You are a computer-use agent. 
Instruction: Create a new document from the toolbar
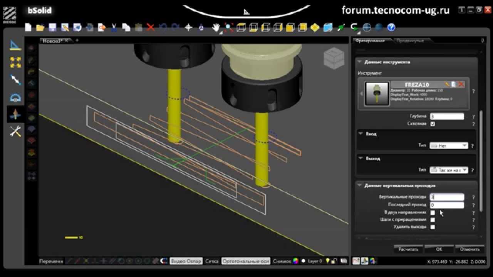point(28,27)
